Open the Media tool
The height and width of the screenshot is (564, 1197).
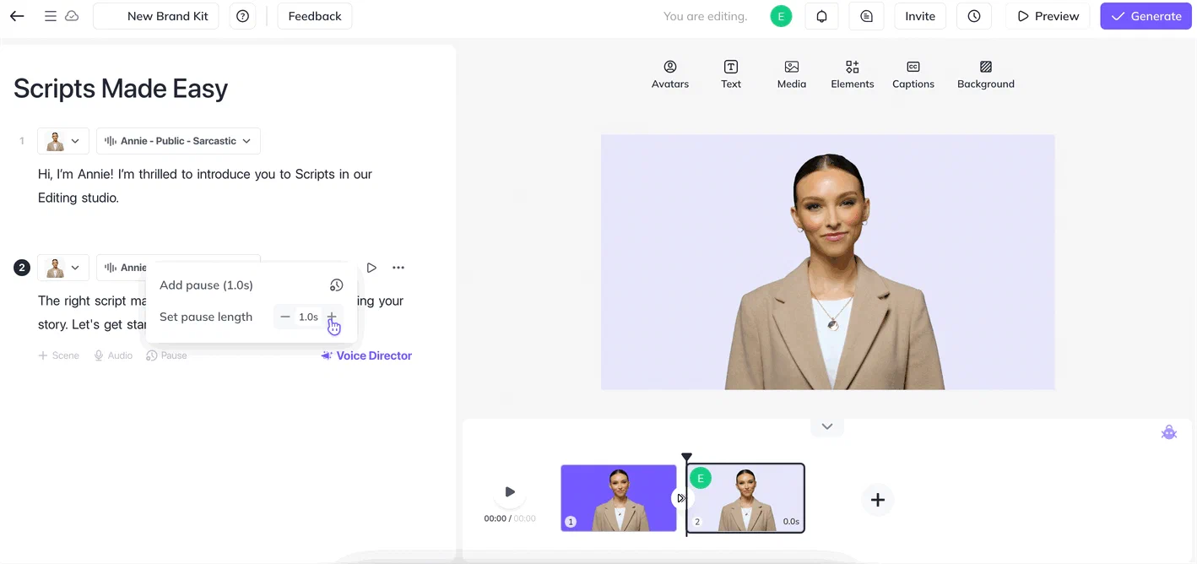[792, 74]
